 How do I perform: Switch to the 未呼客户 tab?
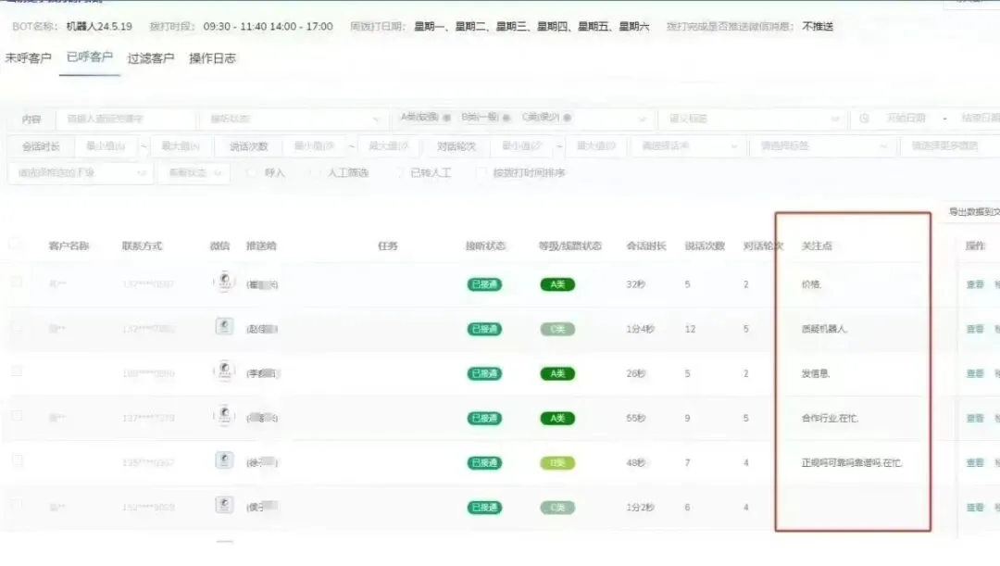28,57
